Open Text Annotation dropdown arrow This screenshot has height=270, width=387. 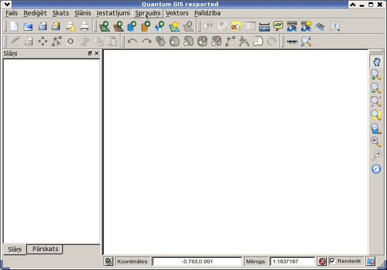pos(338,30)
